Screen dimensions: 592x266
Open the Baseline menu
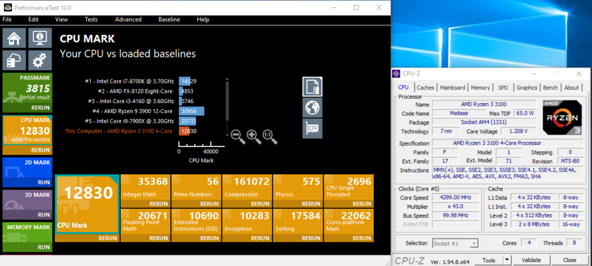pos(169,20)
